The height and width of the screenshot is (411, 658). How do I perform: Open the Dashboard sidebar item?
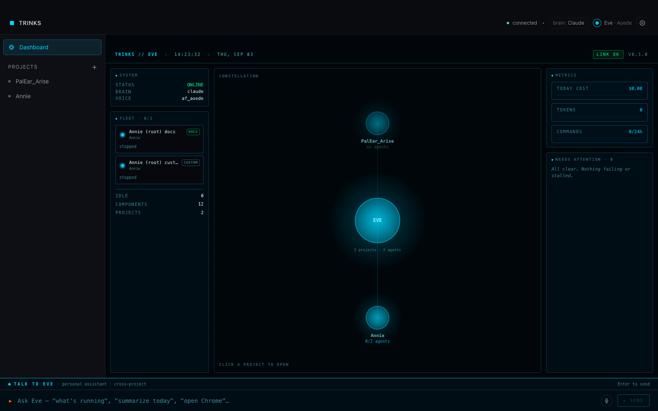(52, 47)
